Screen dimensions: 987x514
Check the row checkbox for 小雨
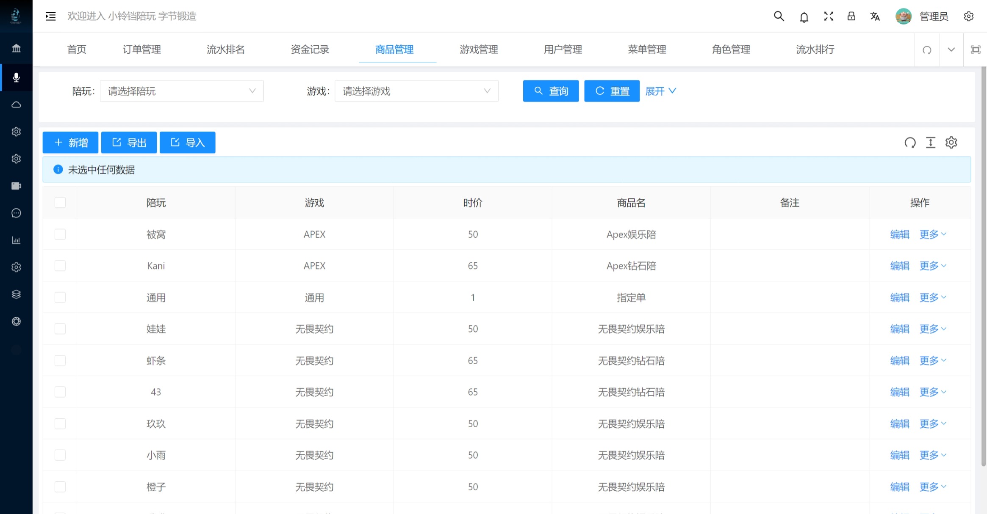[x=60, y=455]
